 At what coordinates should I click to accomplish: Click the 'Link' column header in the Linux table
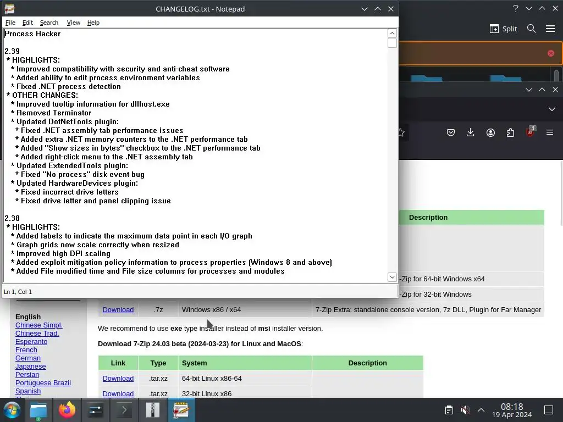click(118, 363)
